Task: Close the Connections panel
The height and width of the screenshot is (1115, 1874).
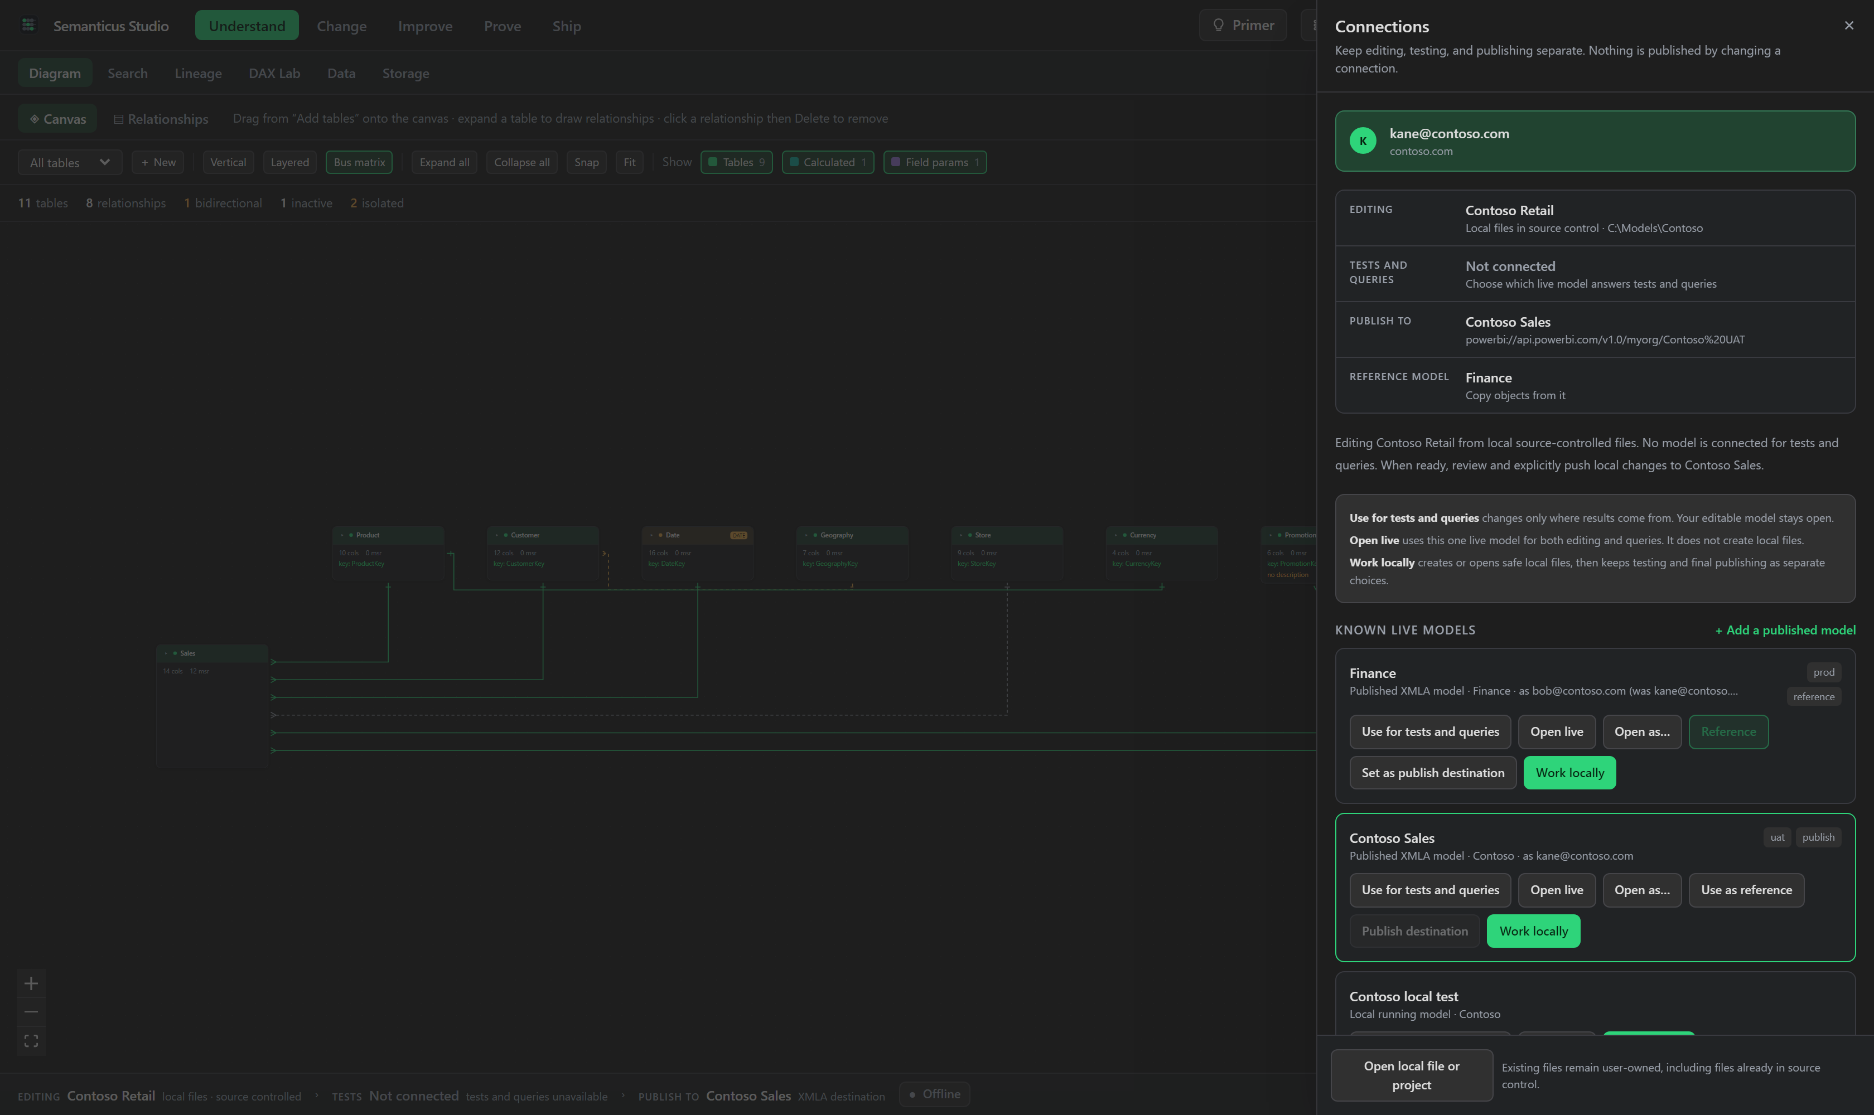Action: click(1848, 26)
